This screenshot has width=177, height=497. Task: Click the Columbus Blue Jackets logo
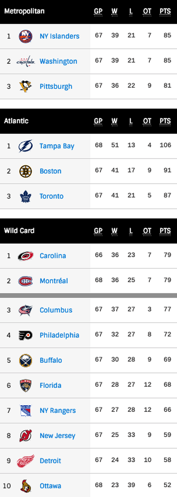point(26,310)
